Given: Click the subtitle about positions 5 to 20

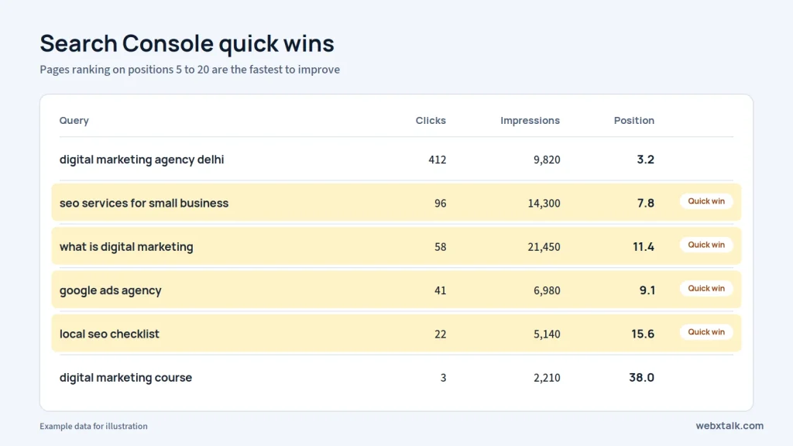Looking at the screenshot, I should (190, 69).
